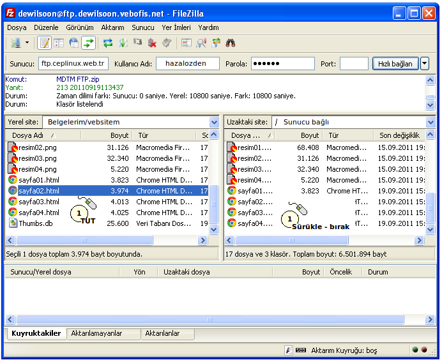
Task: Open the Görünüm menu
Action: 80,27
